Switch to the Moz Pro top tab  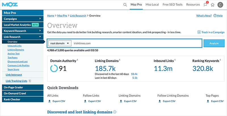pyautogui.click(x=136, y=5)
